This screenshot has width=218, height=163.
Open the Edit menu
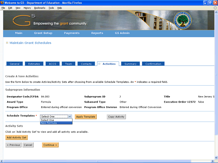(10, 8)
